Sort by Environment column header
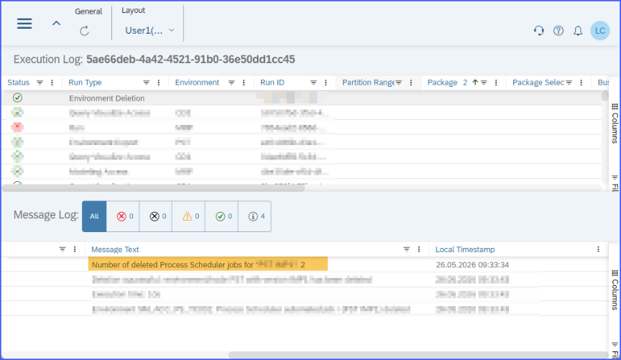621x360 pixels. tap(197, 83)
